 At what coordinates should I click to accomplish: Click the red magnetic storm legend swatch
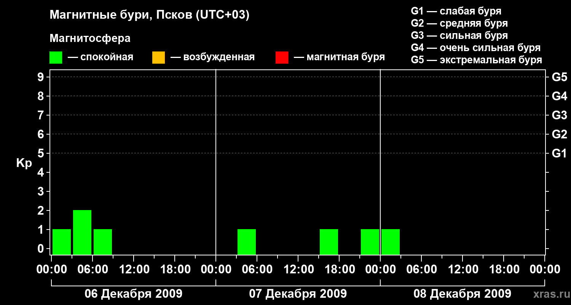(282, 58)
